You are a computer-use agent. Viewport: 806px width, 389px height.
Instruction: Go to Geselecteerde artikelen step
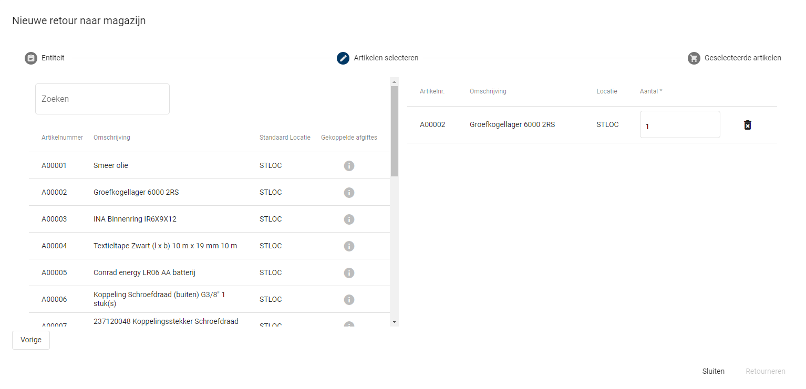click(742, 58)
